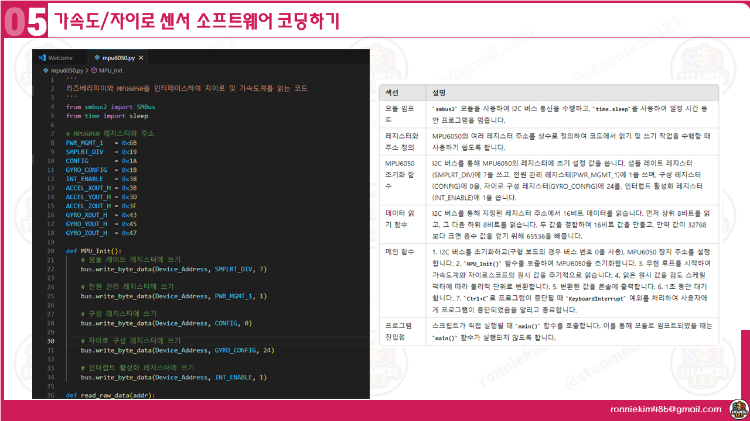This screenshot has width=750, height=421.
Task: Click the write_byte_data SMPLRT_DIV, 7 line
Action: click(174, 269)
